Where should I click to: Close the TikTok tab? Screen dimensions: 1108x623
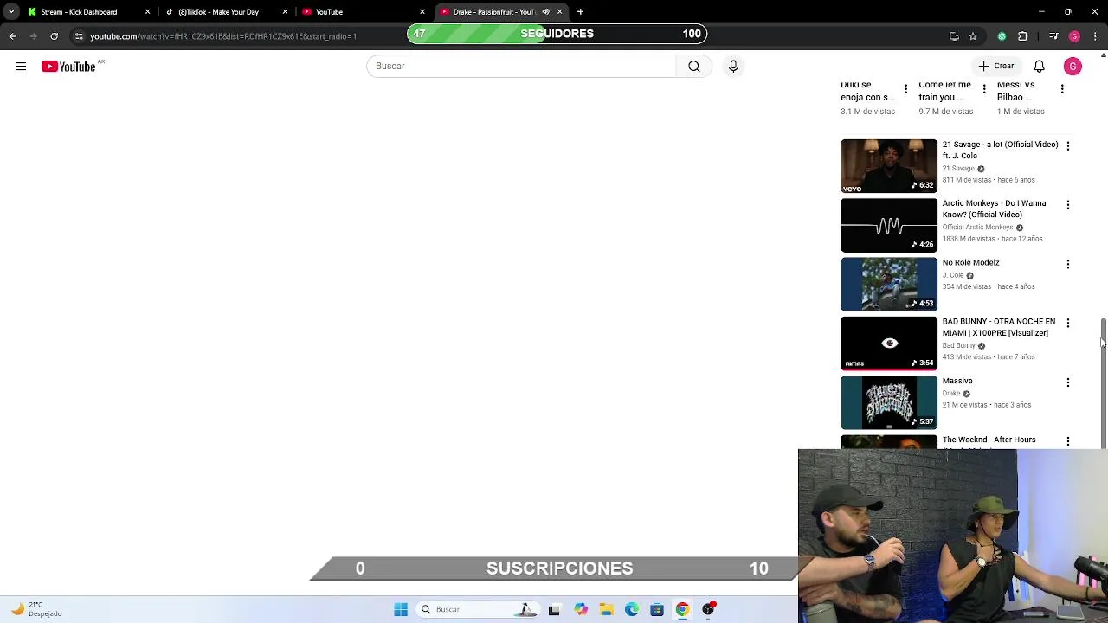pos(285,12)
